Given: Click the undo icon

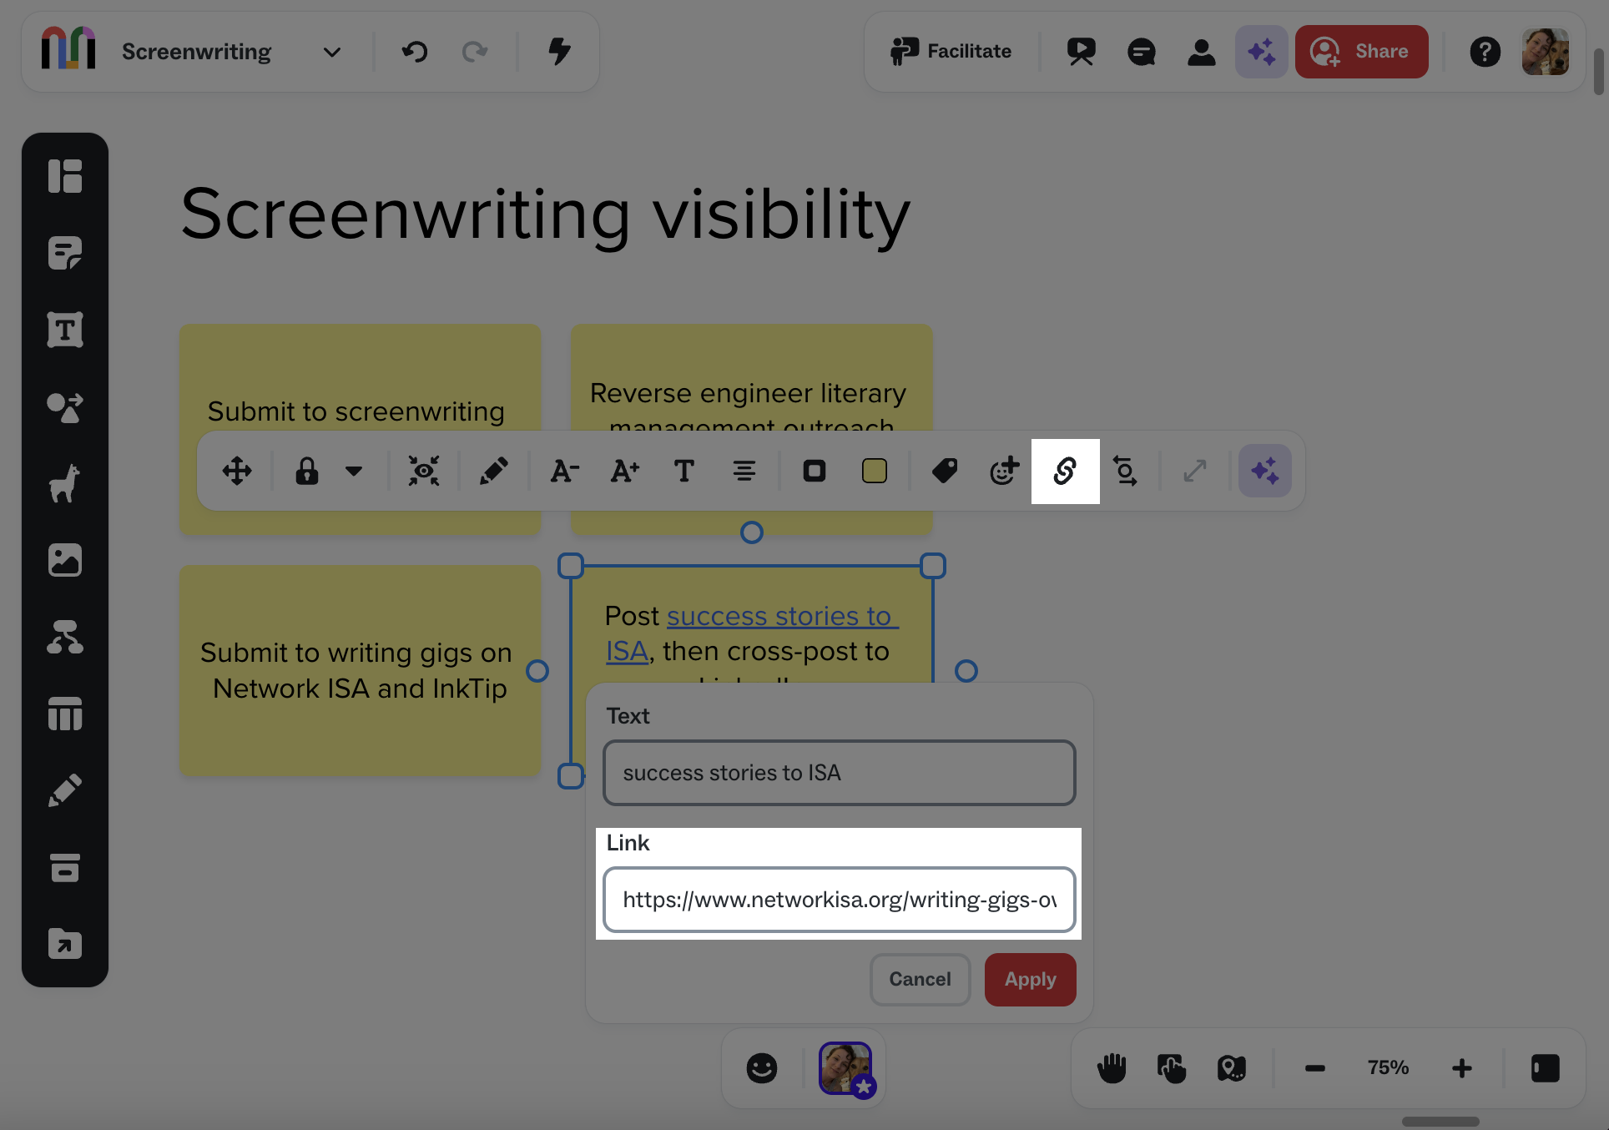Looking at the screenshot, I should (x=415, y=52).
